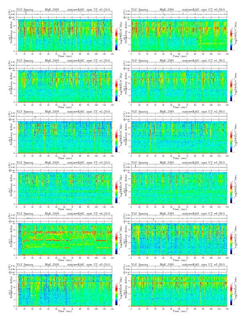Click the title text 'start UT =0:50:0'
Image resolution: width=246 pixels, height=318 pixels.
coord(213,10)
